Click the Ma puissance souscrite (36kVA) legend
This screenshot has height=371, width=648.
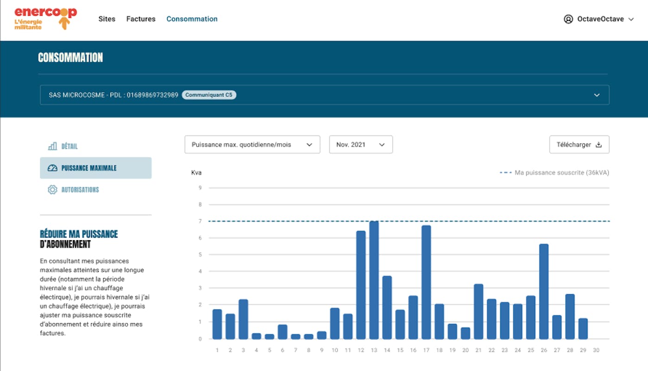554,173
